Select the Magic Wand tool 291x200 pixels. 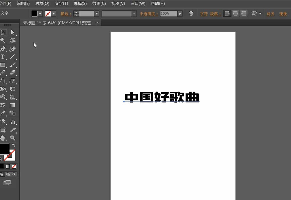(3, 40)
